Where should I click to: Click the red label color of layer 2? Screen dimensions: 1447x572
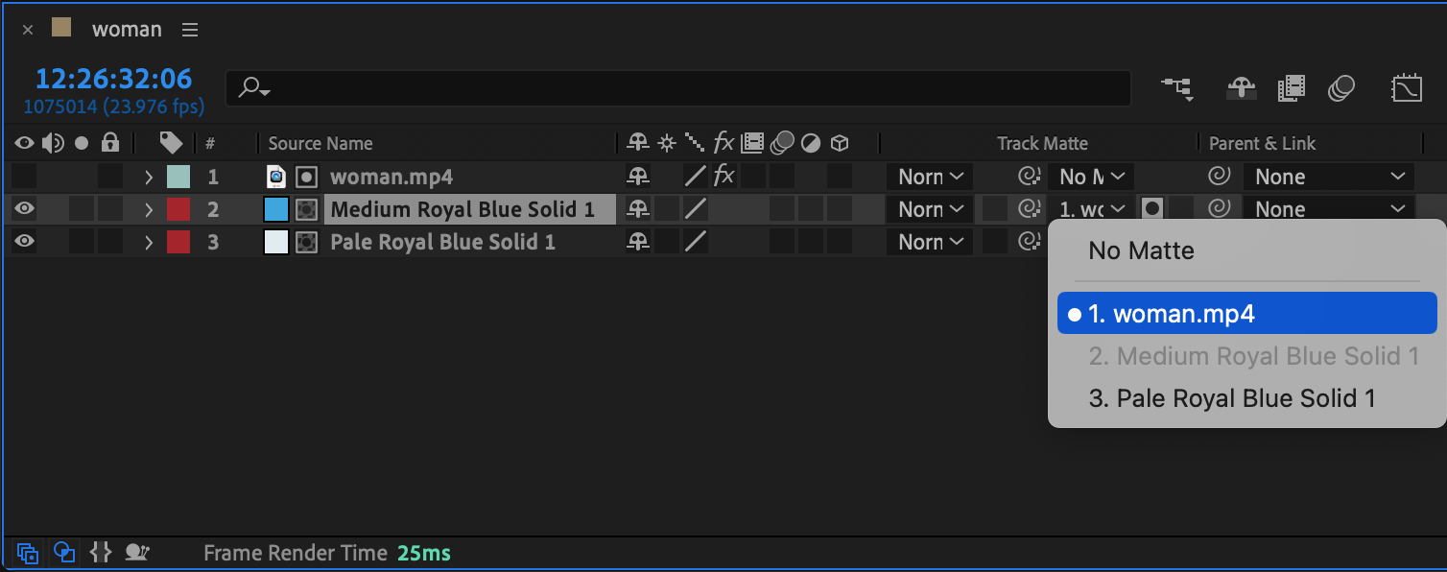pos(178,209)
